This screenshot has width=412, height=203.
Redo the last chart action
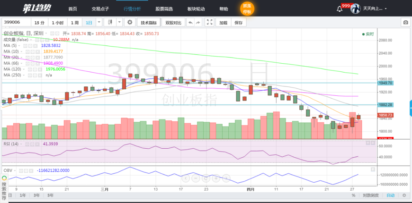198,23
